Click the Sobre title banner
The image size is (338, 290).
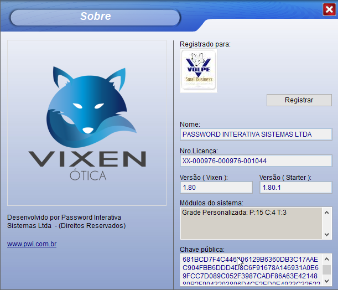point(95,18)
